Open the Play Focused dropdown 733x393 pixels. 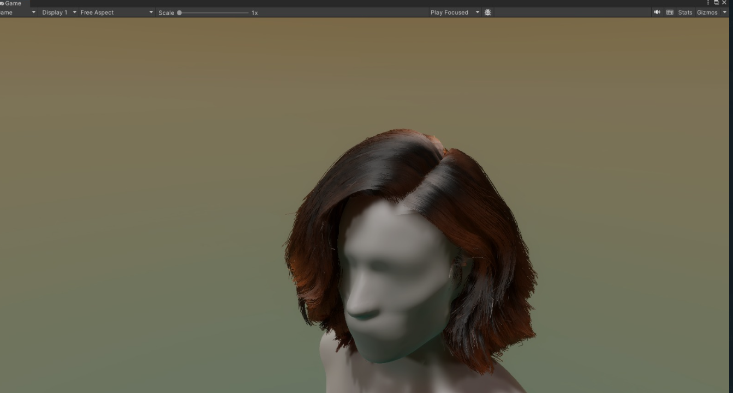coord(455,13)
